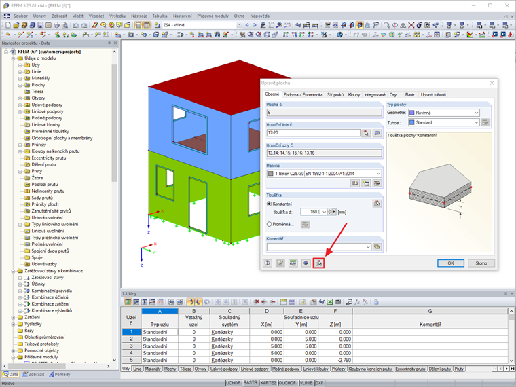Open the Zobrazit navigator tab
The image size is (516, 387).
33,375
